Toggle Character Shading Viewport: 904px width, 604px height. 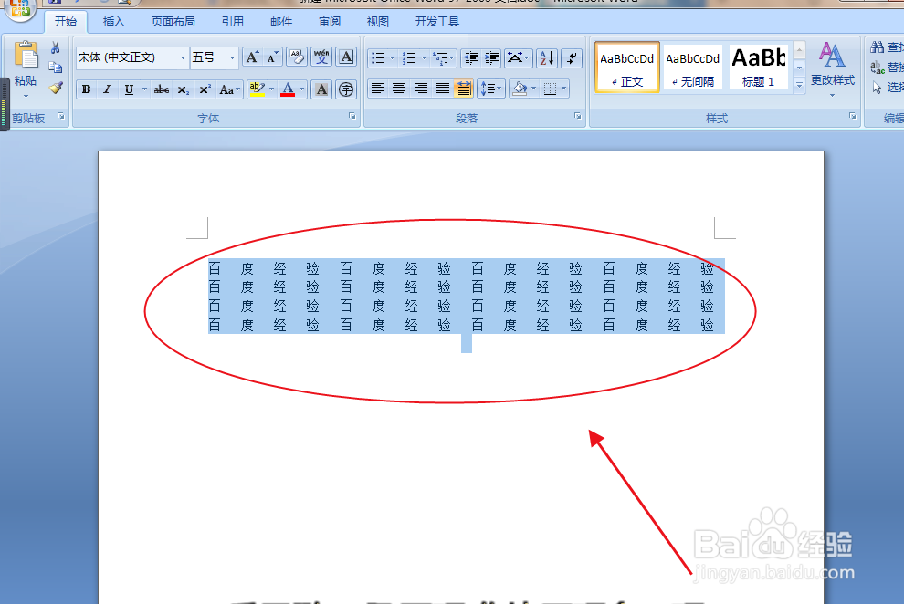click(x=321, y=89)
